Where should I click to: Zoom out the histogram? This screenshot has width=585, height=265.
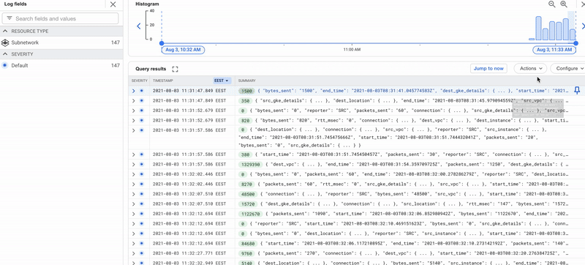click(x=551, y=4)
